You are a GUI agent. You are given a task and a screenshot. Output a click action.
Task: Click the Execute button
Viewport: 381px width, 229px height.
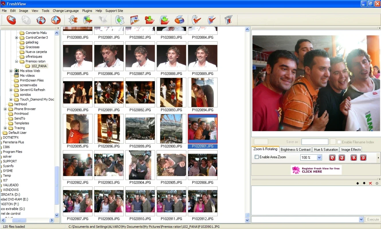coord(373,220)
